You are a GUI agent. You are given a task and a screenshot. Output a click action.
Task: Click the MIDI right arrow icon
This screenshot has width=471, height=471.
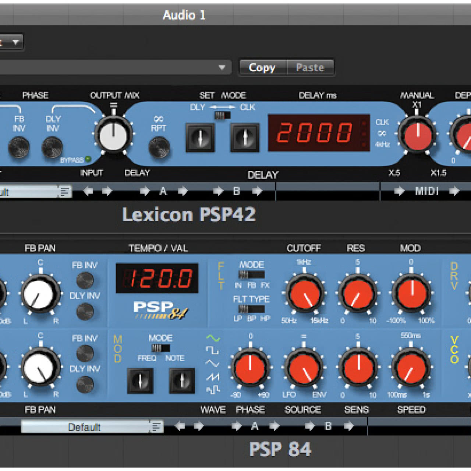[x=454, y=191]
